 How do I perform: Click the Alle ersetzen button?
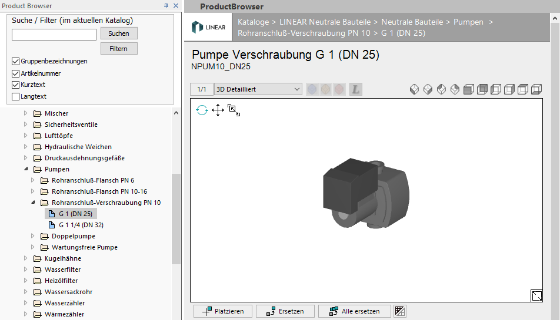354,311
